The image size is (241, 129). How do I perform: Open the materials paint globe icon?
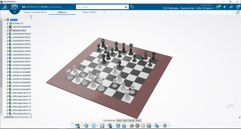86,126
